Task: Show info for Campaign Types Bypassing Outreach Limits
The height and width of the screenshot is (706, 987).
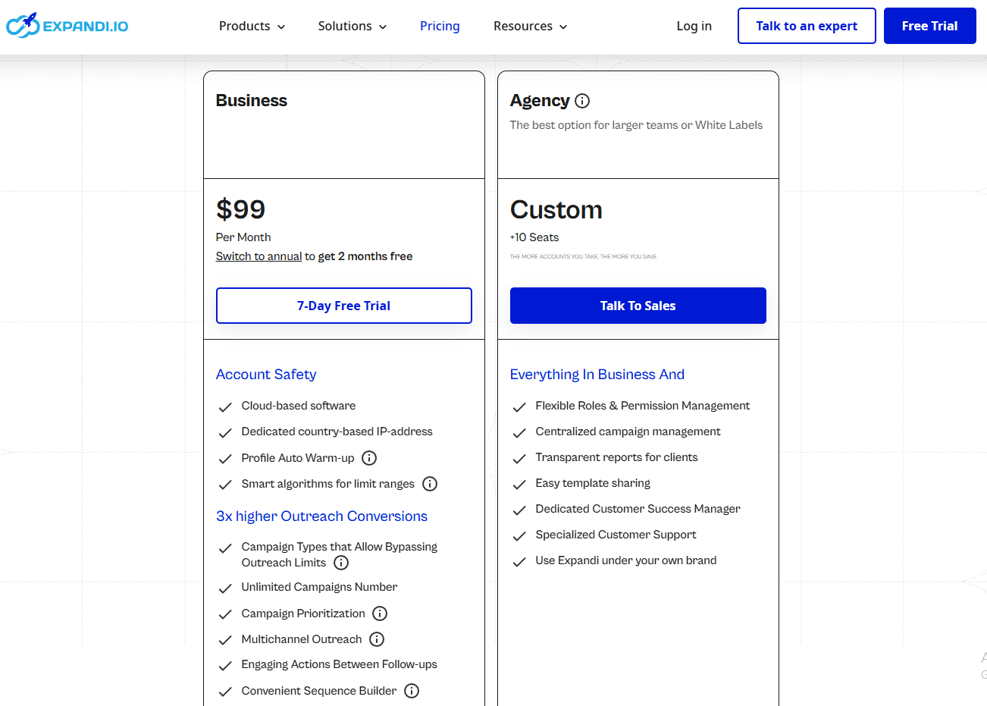Action: point(341,563)
